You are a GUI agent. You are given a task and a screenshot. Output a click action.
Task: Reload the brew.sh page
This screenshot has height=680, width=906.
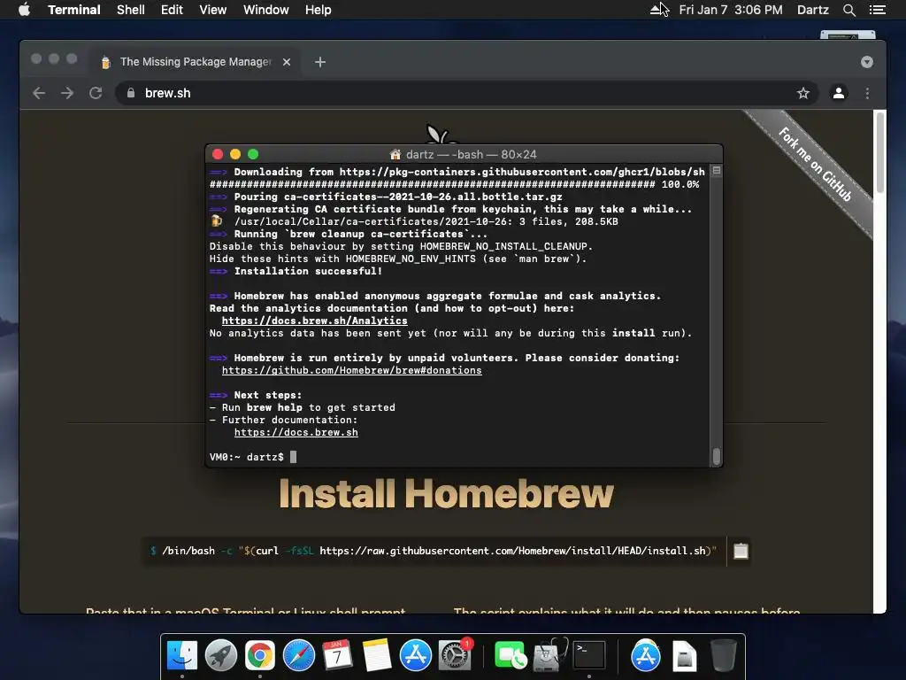[96, 93]
